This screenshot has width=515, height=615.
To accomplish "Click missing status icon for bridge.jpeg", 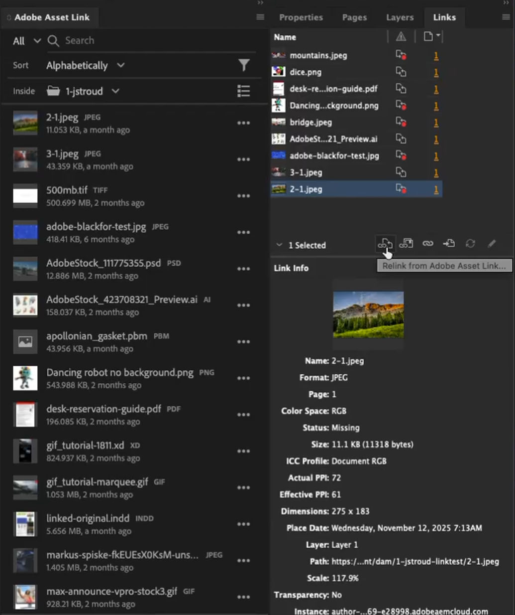I will click(x=401, y=122).
